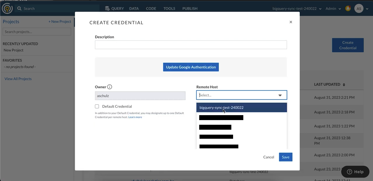Open the Learn more link

(x=135, y=117)
